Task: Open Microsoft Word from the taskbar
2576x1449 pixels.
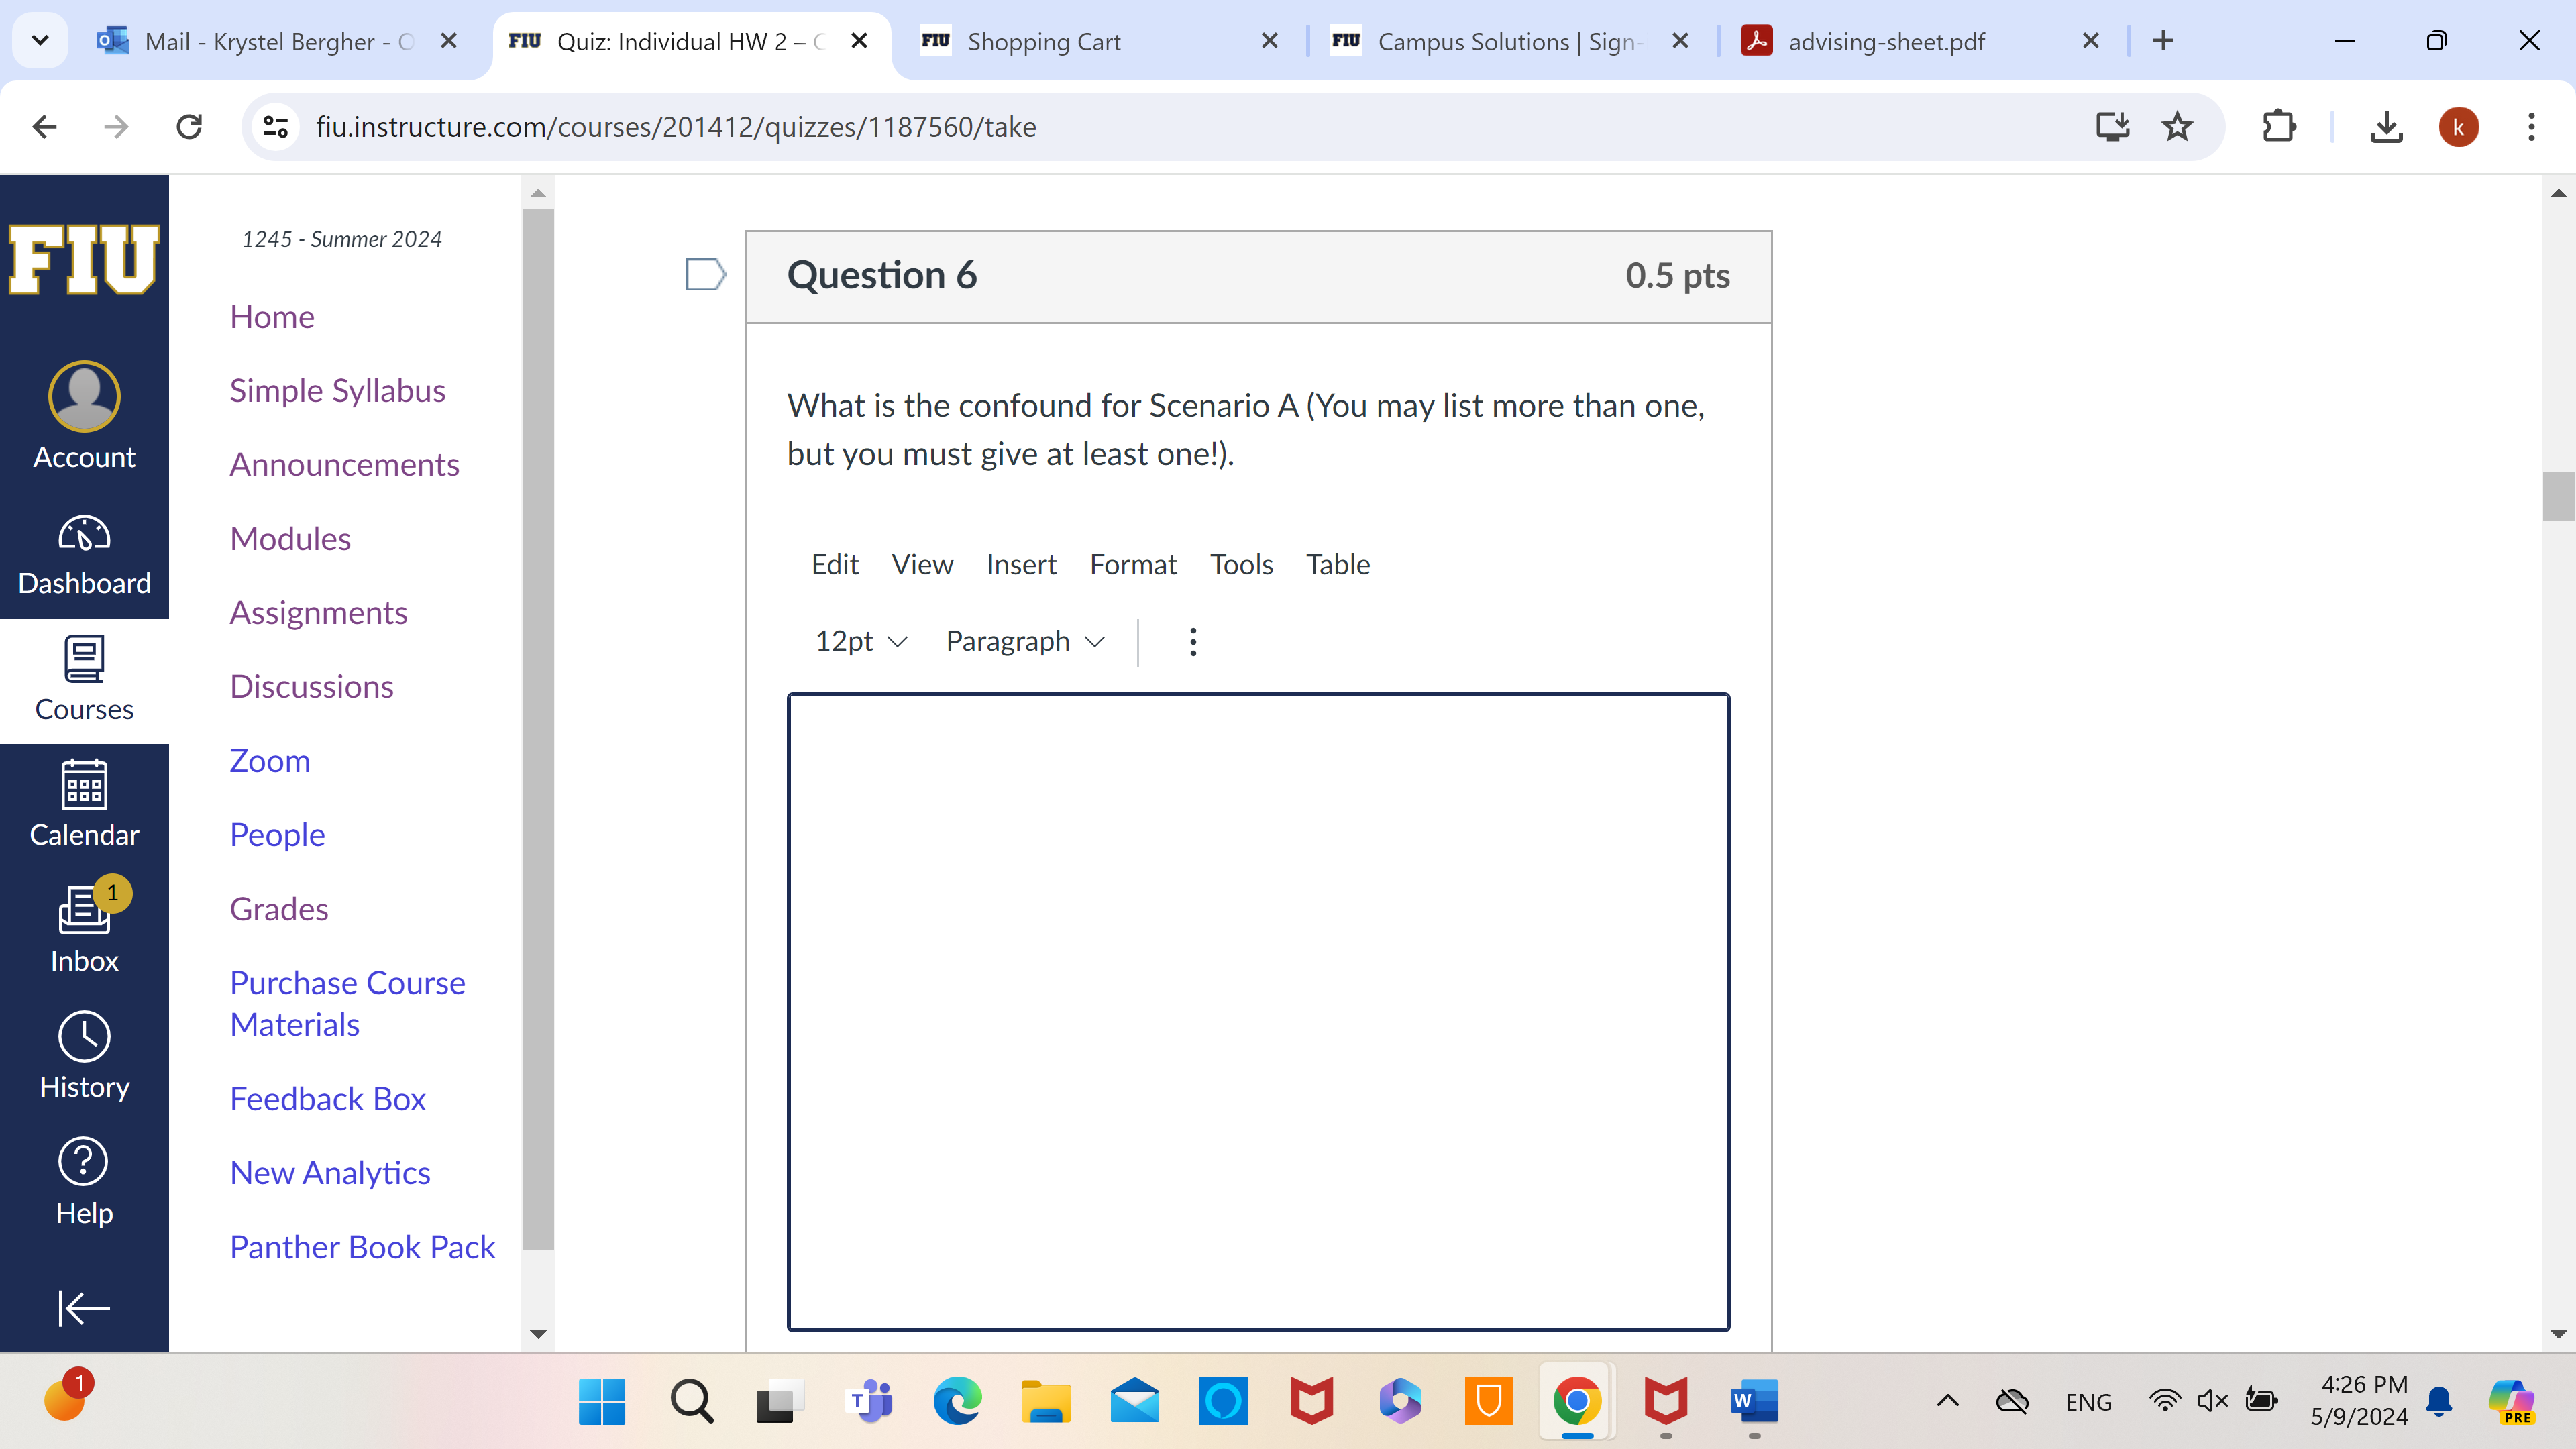Action: [x=1754, y=1401]
